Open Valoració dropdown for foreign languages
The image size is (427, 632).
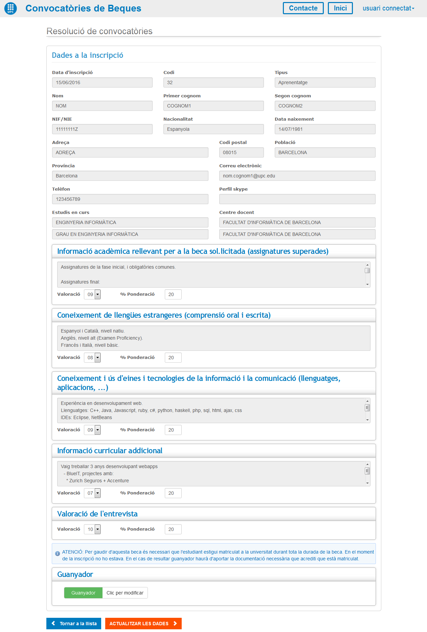tap(92, 358)
